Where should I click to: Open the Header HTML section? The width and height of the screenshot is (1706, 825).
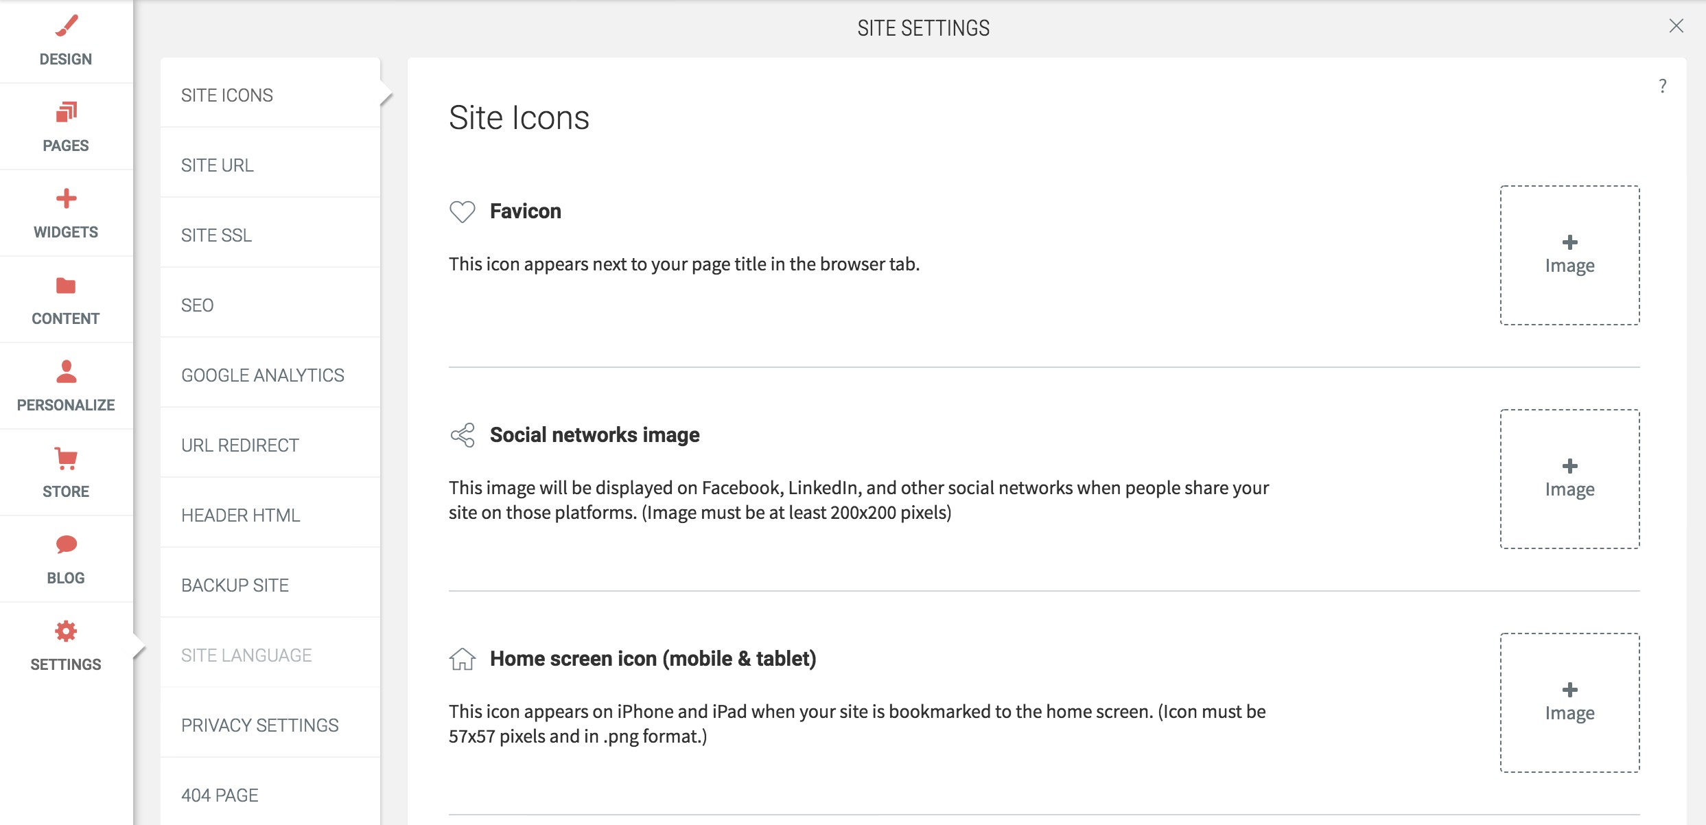click(240, 515)
